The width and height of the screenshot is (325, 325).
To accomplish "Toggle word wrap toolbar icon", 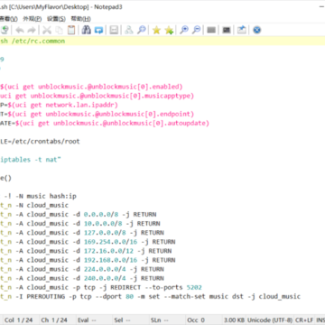I will tap(114, 30).
